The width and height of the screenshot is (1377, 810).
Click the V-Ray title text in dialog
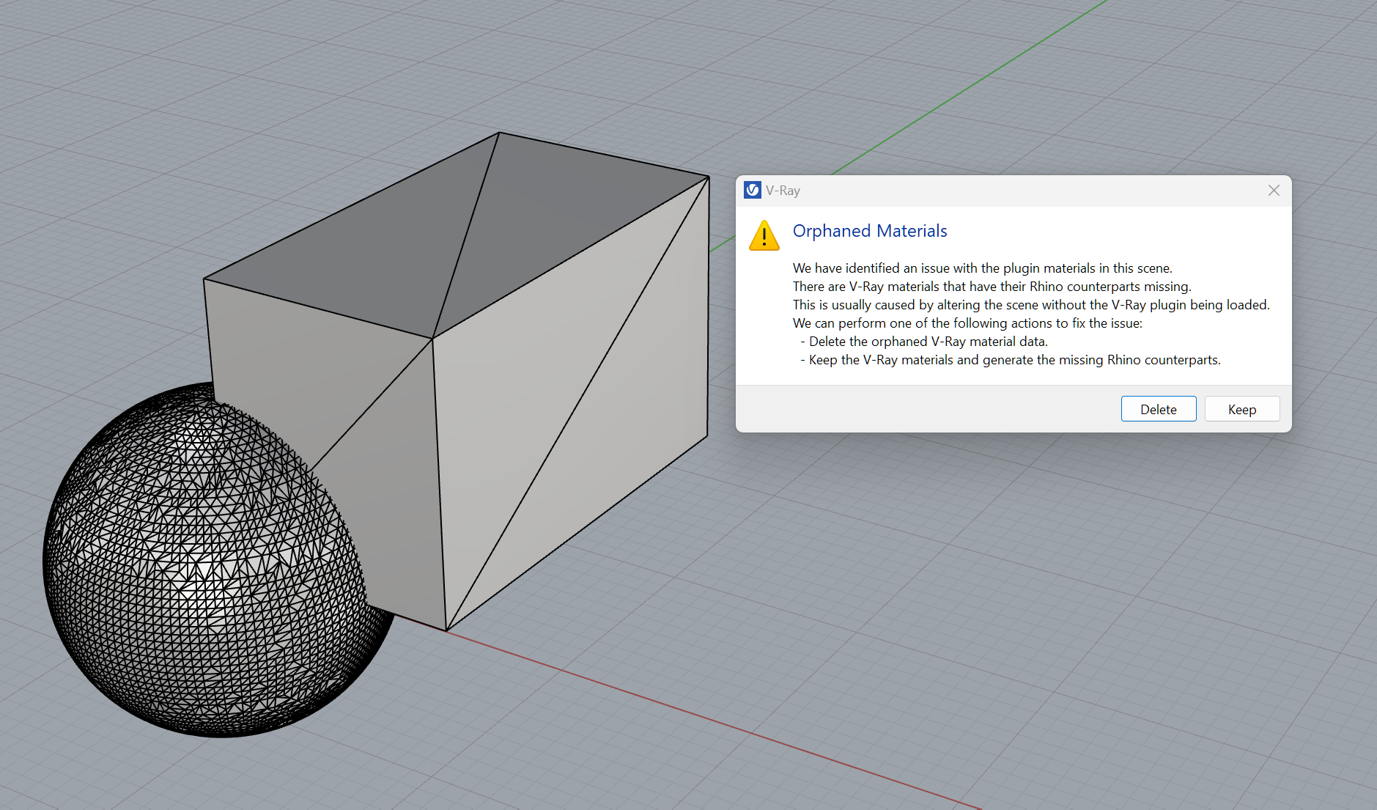point(783,191)
